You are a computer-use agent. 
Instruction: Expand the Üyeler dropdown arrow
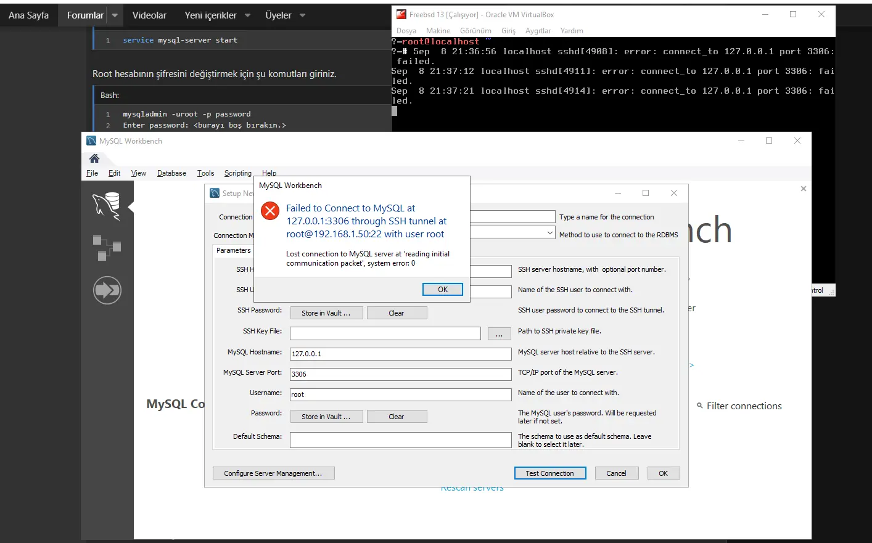tap(302, 15)
